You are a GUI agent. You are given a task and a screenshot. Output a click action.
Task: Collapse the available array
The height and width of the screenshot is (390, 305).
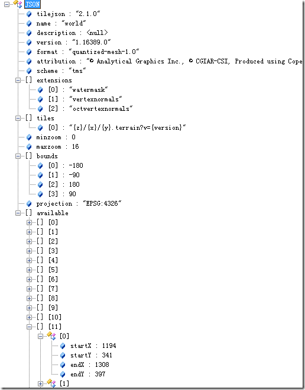(x=18, y=213)
